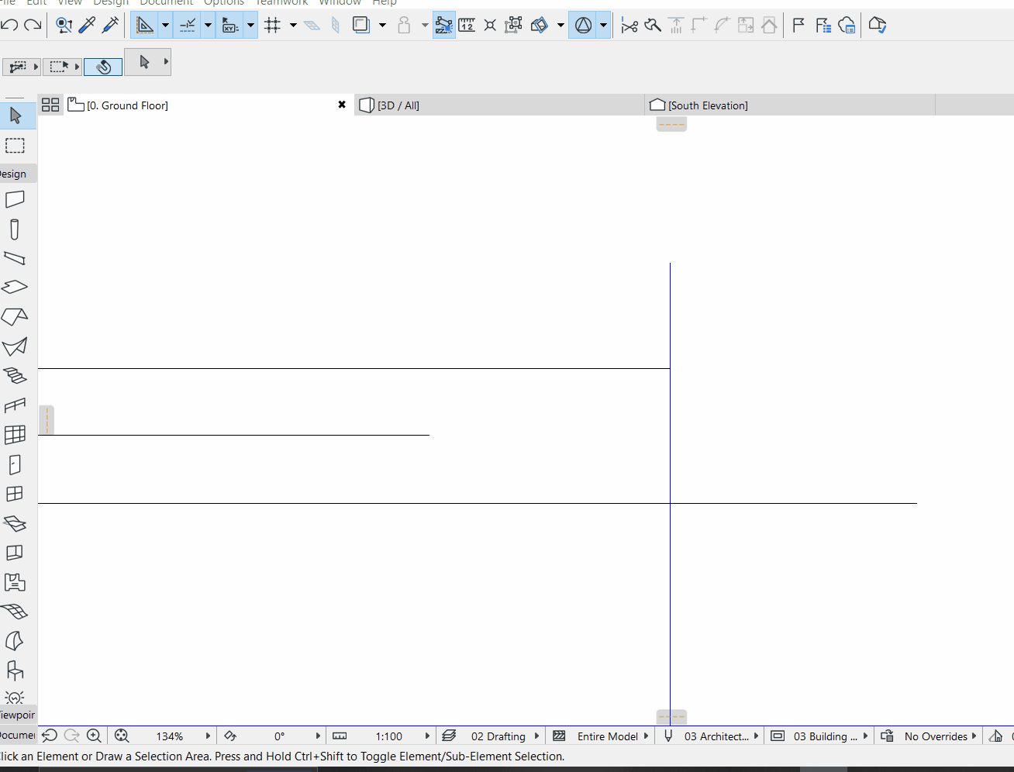Select the Mesh tool in the toolbox
Image resolution: width=1014 pixels, height=772 pixels.
[16, 612]
